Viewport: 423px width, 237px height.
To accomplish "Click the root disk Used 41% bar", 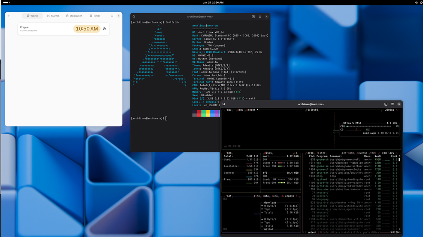I will tap(281, 163).
